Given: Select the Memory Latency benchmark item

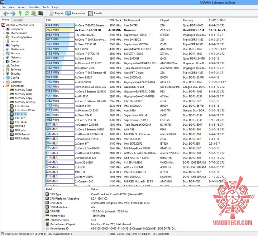Looking at the screenshot, I should (23, 102).
